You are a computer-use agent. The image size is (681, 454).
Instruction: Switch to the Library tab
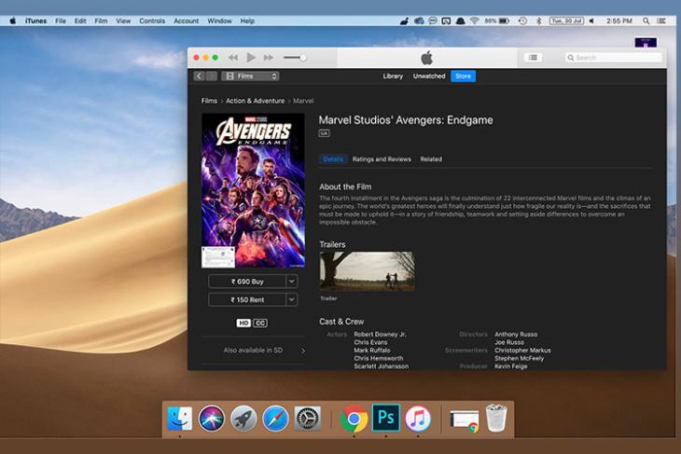pyautogui.click(x=393, y=76)
